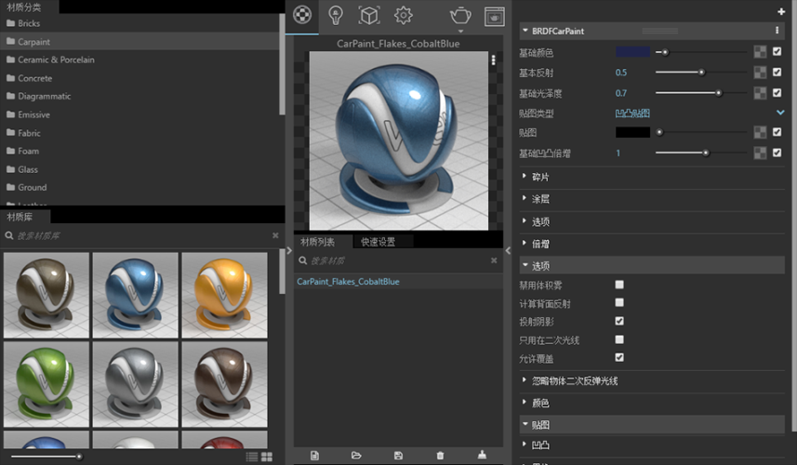Image resolution: width=797 pixels, height=465 pixels.
Task: Uncheck 投射阴影 checkbox
Action: [x=619, y=321]
